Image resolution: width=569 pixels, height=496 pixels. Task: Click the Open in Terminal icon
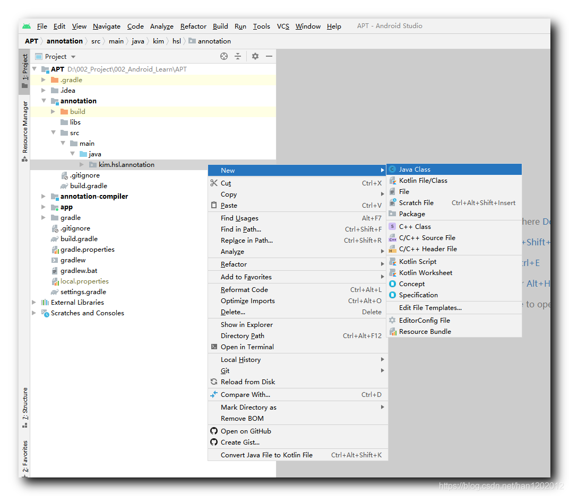(x=214, y=347)
